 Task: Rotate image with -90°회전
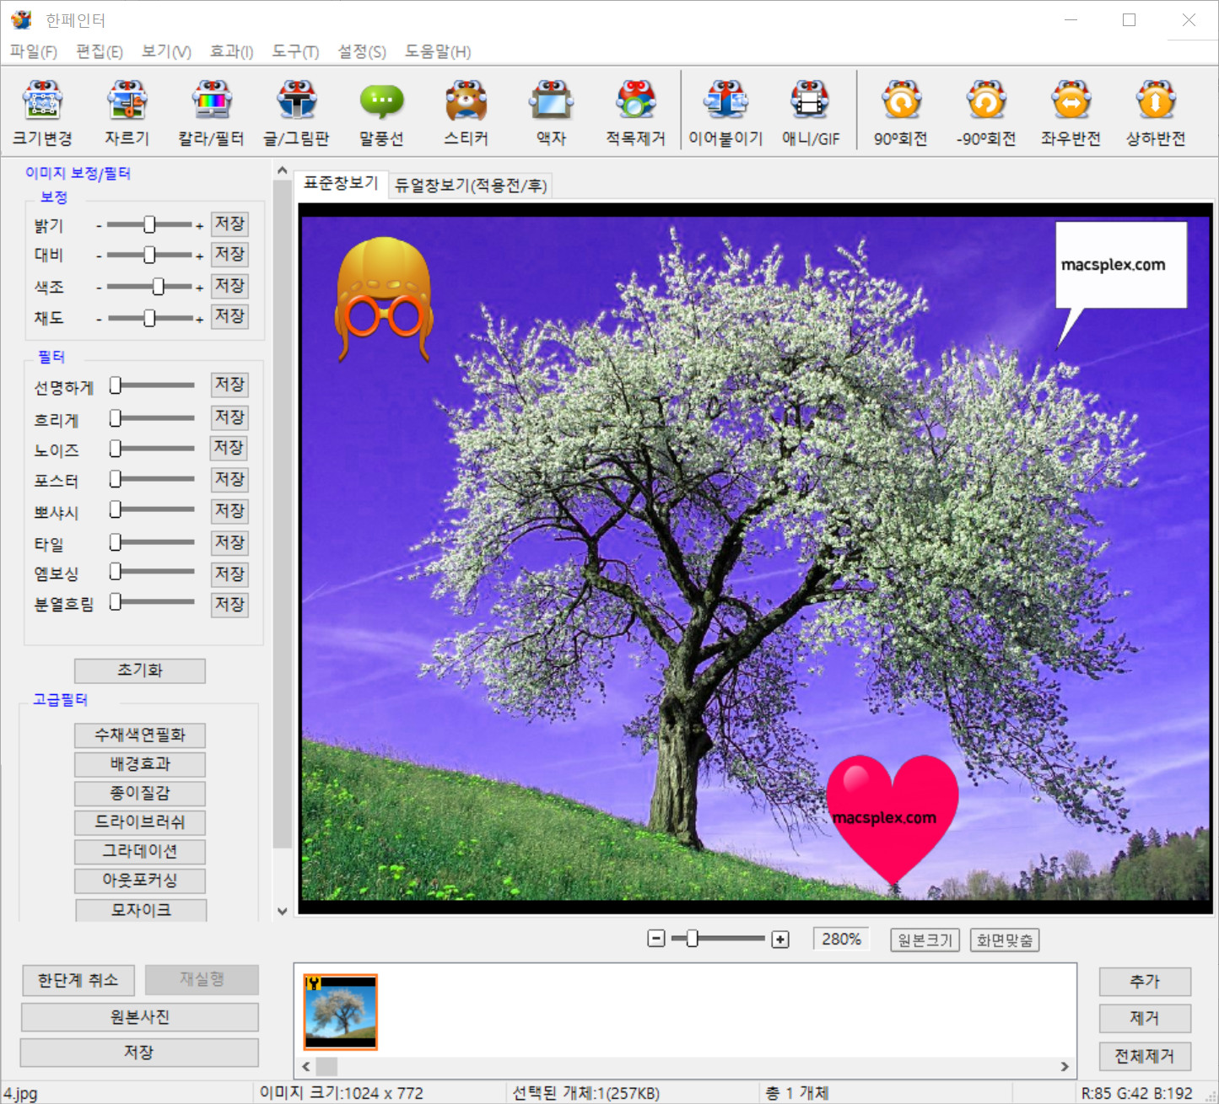(986, 114)
